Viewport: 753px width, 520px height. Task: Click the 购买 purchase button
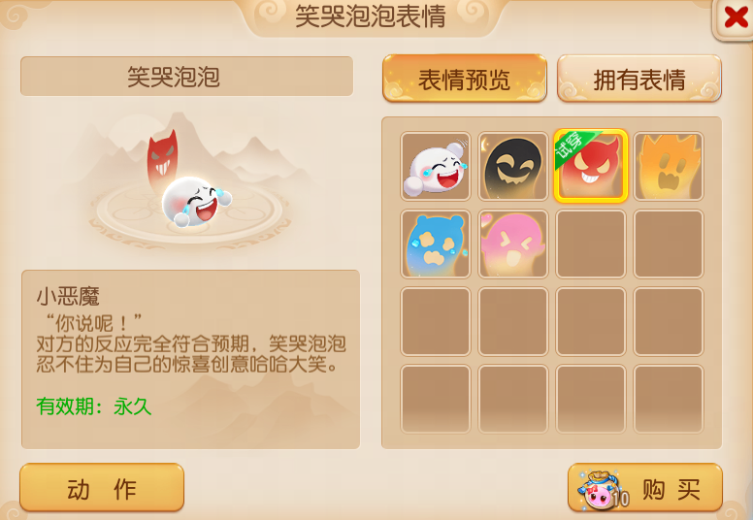click(645, 488)
